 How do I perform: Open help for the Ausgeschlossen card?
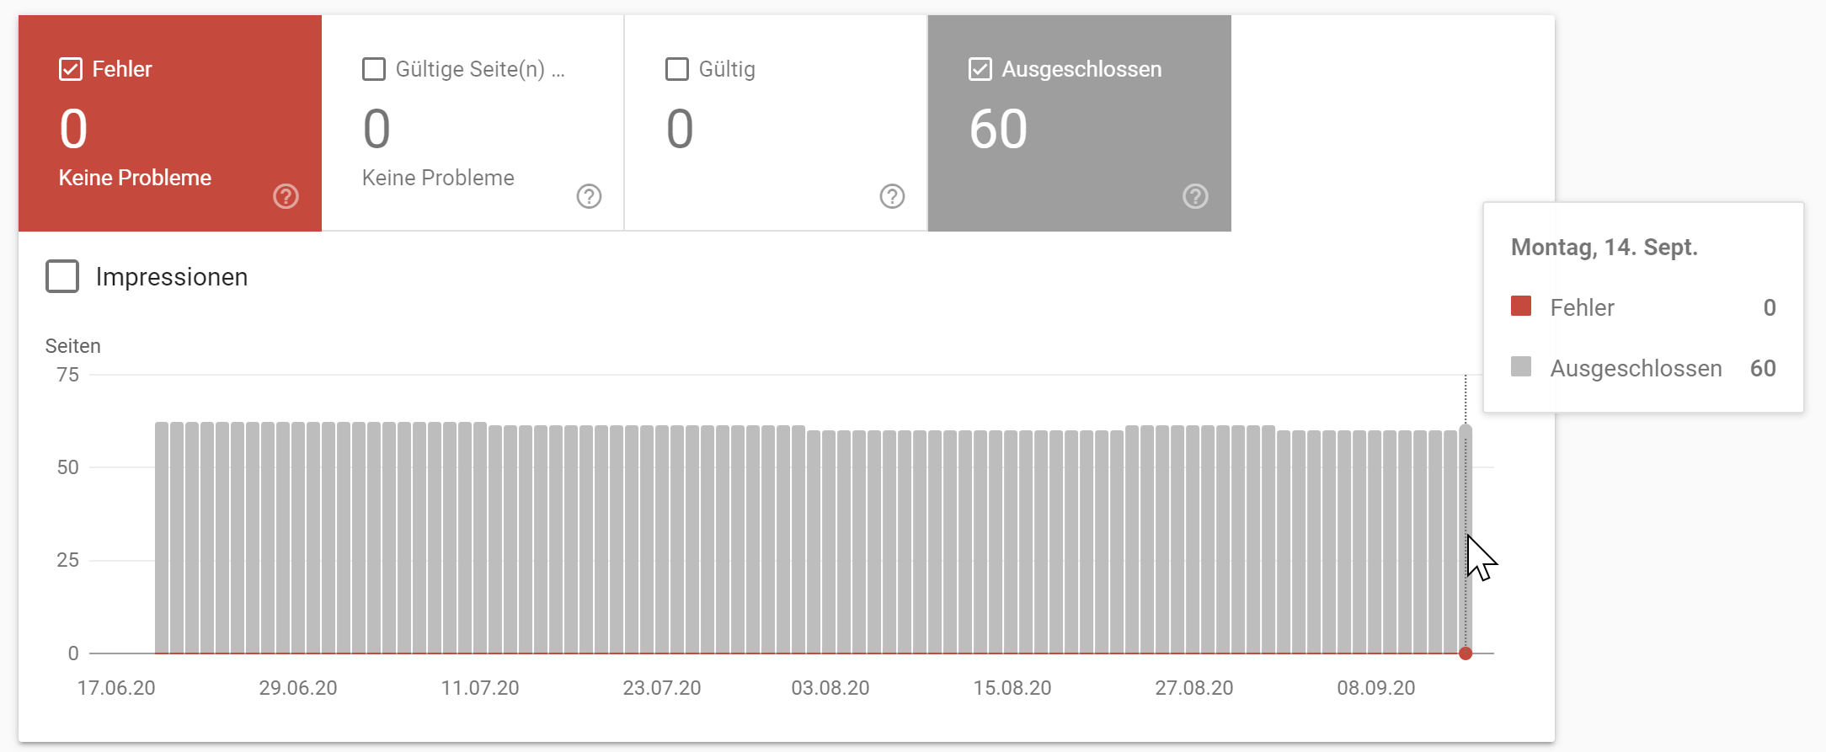[1195, 196]
